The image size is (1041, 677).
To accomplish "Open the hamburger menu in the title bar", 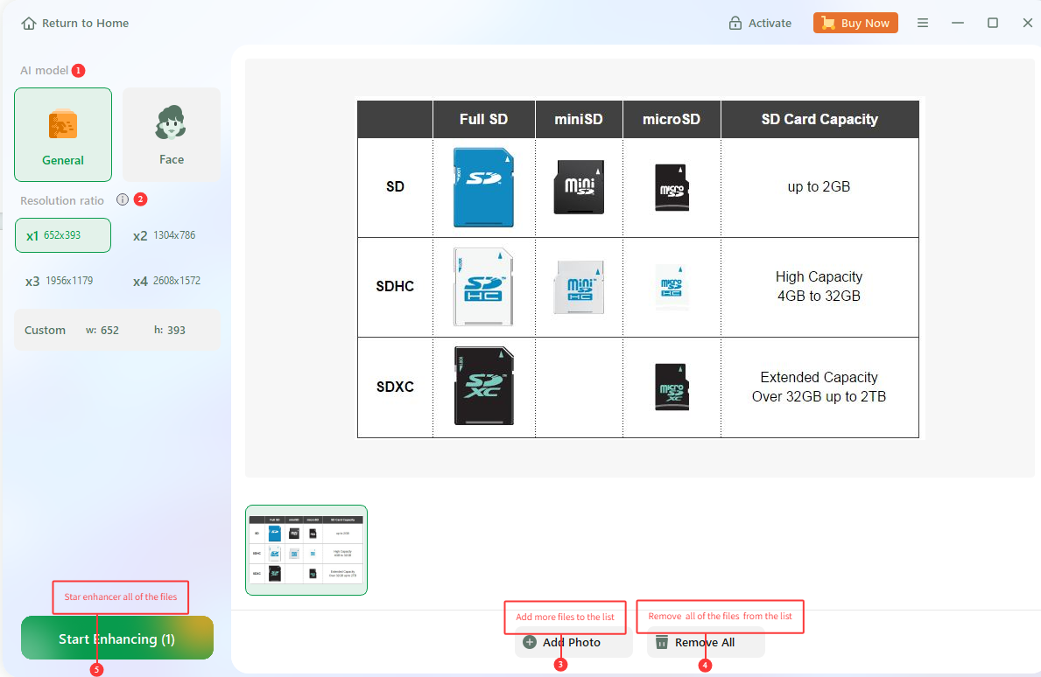I will 922,24.
